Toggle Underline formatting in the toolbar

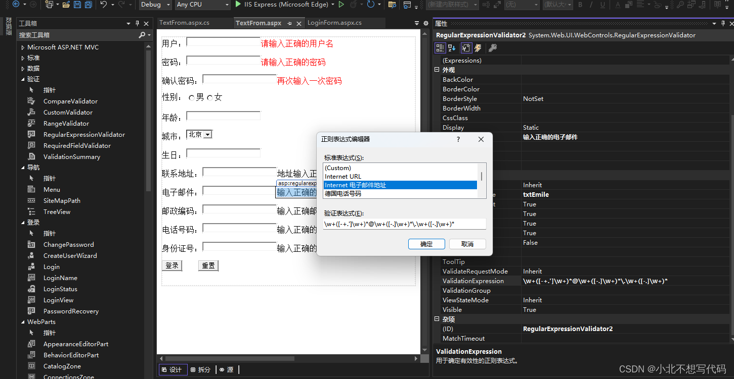coord(602,5)
